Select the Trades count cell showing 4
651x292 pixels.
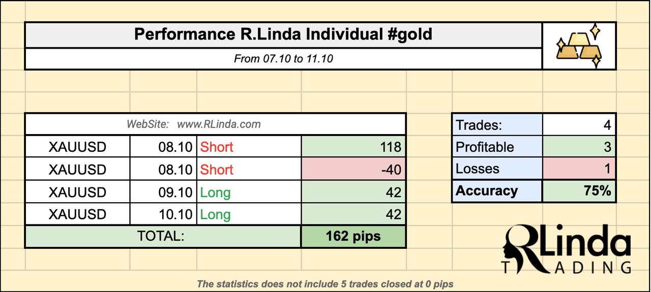tap(579, 125)
